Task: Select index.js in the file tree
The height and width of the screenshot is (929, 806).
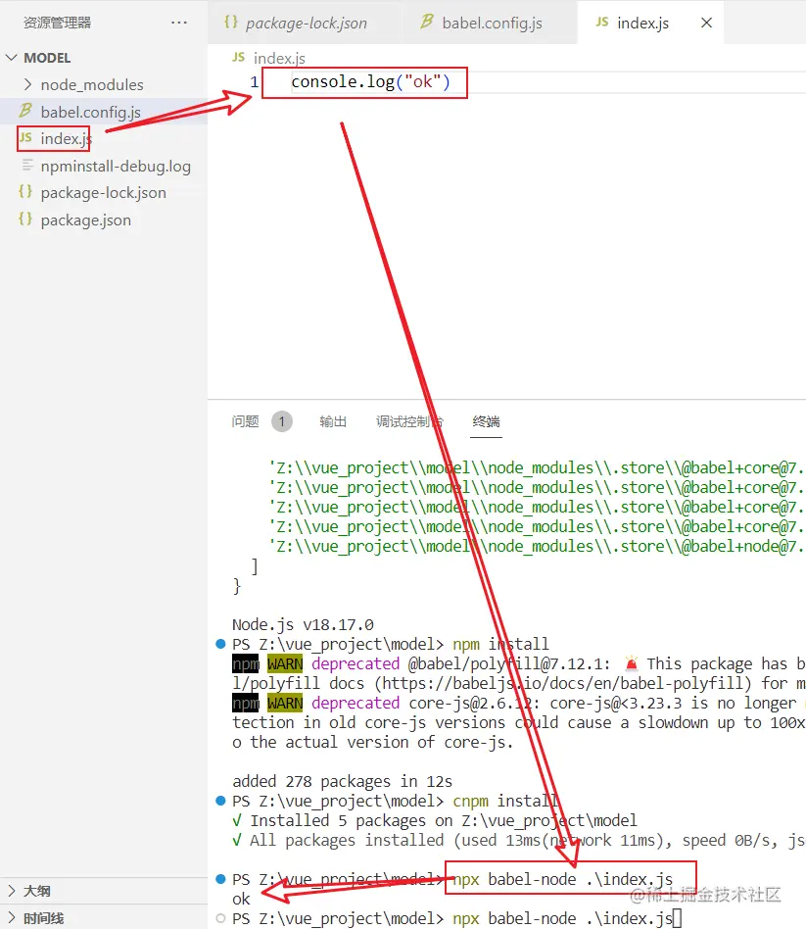Action: click(x=66, y=138)
